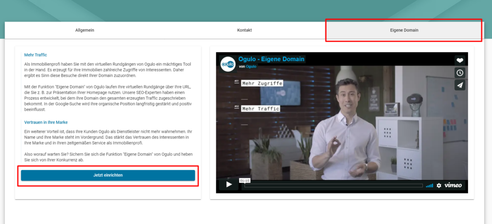Play the Ogulo video
This screenshot has width=492, height=224.
coord(229,185)
